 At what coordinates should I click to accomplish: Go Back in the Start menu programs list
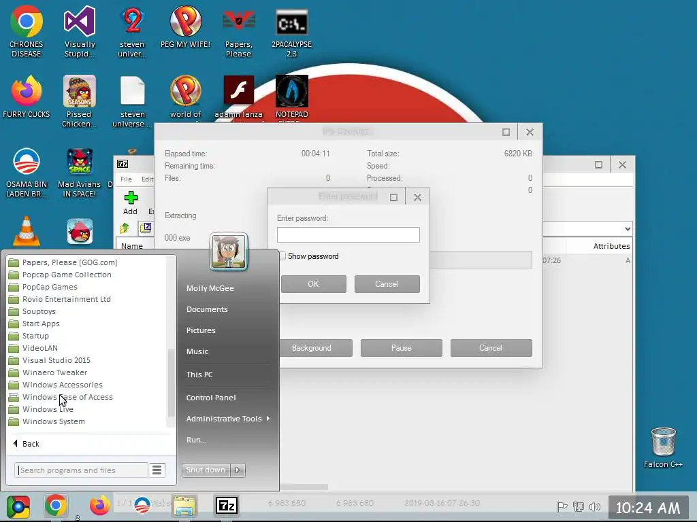tap(27, 444)
